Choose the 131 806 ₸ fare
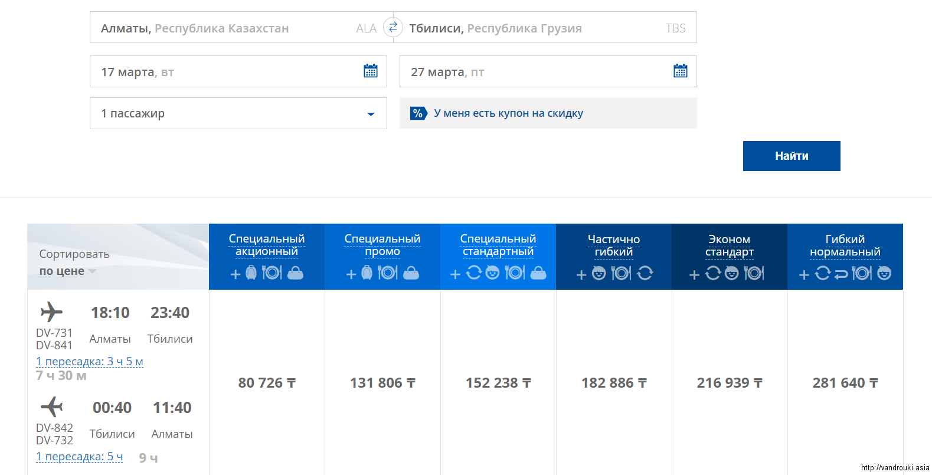Screen dimensions: 932x475 coord(382,383)
